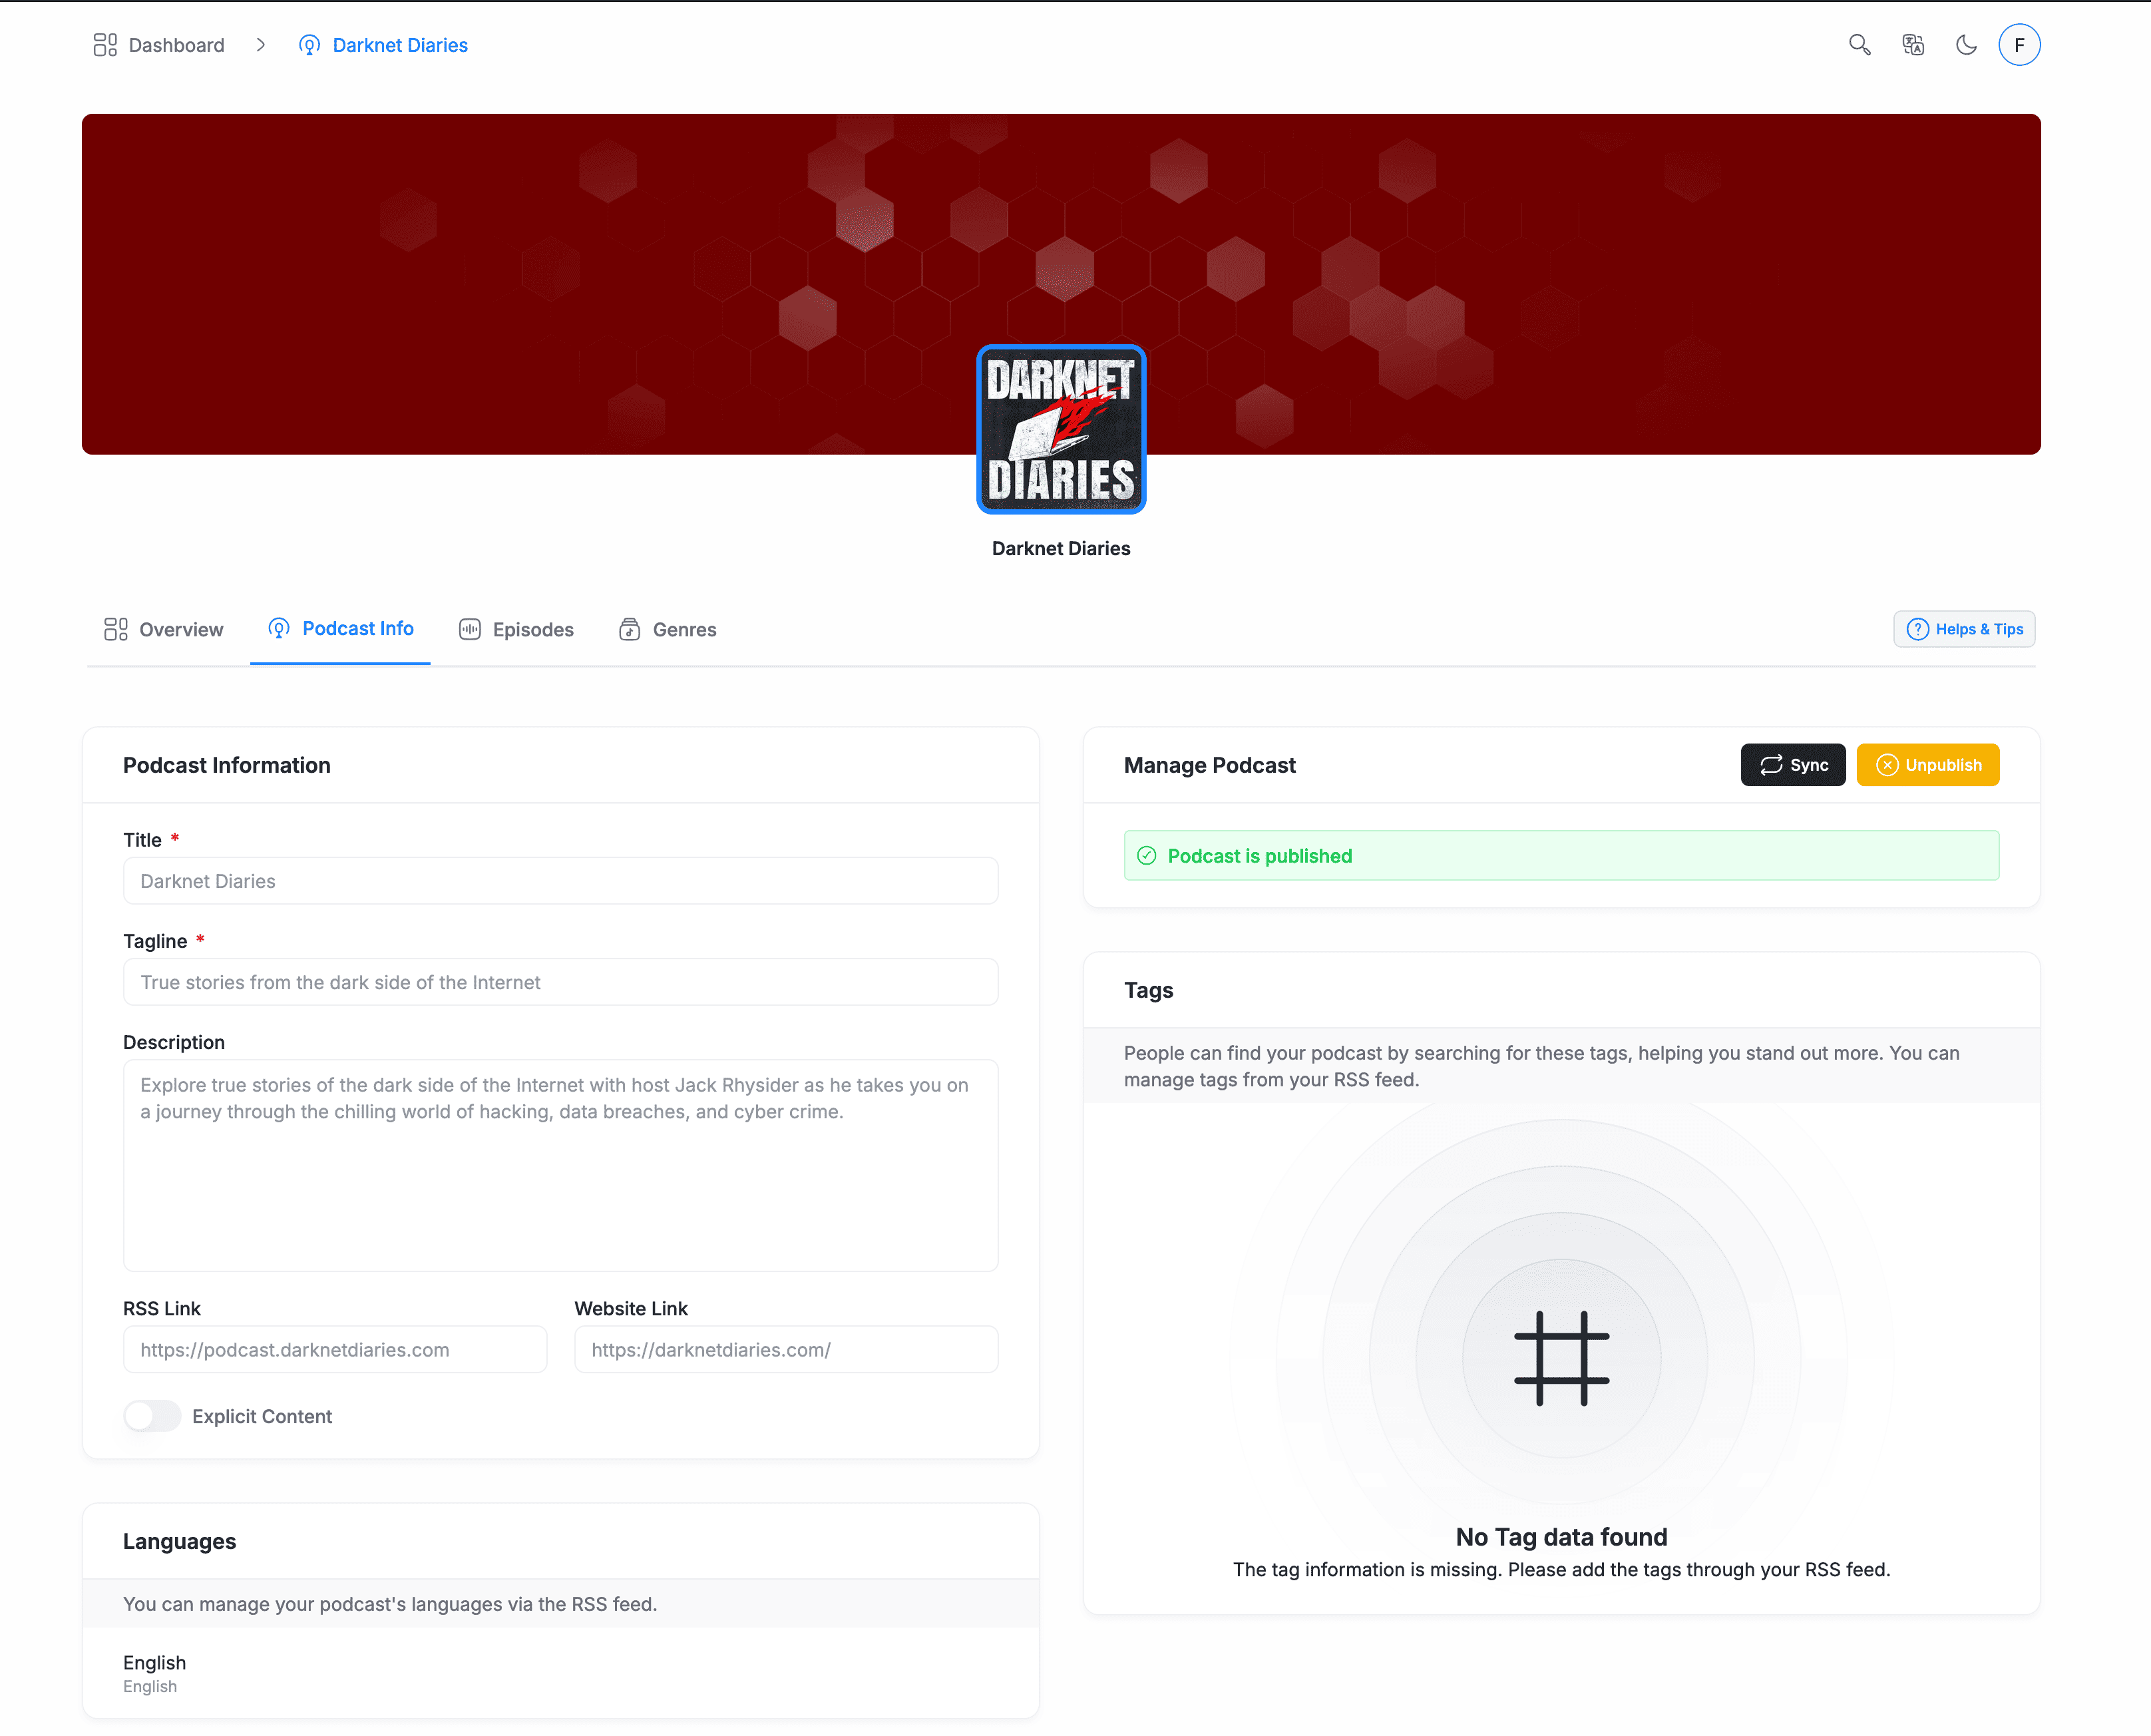Focus the RSS Link field
The image size is (2151, 1736).
(x=335, y=1349)
